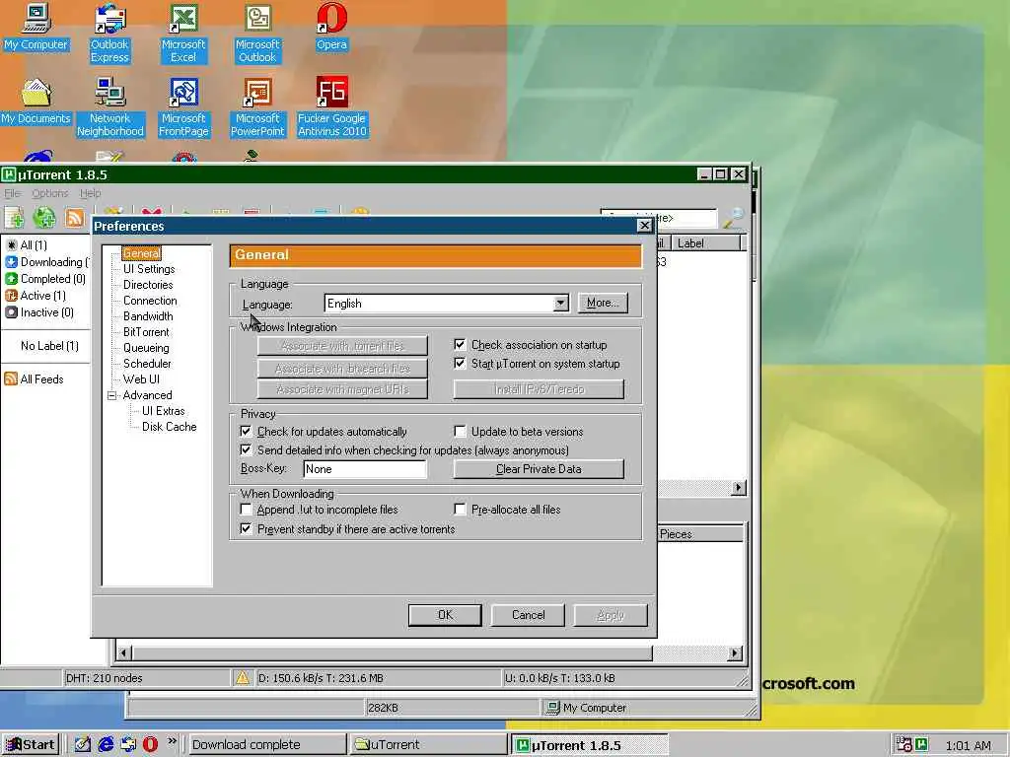Select the Microsoft Outlook desktop shortcut
Viewport: 1010px width, 757px height.
point(257,34)
